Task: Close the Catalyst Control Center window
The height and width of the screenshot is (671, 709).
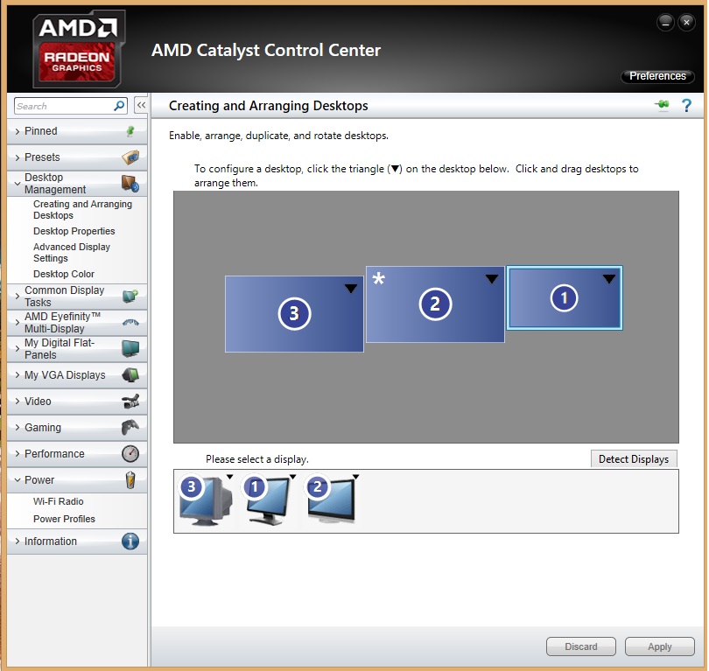Action: [686, 22]
